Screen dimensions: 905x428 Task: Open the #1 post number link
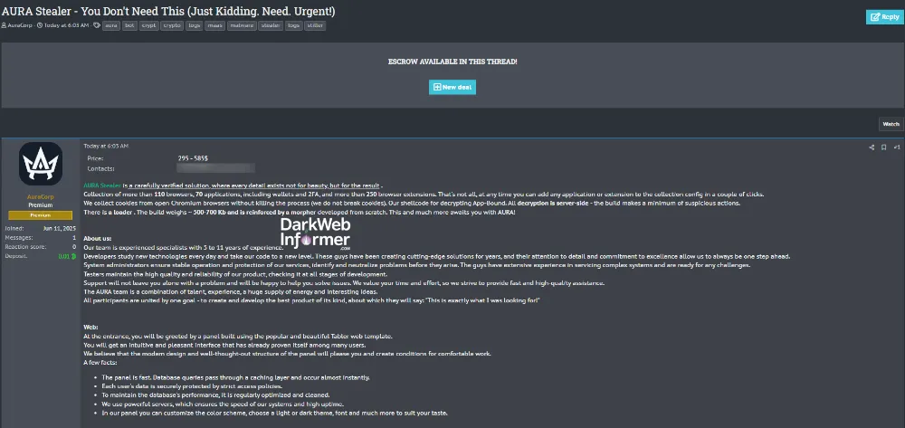[896, 147]
